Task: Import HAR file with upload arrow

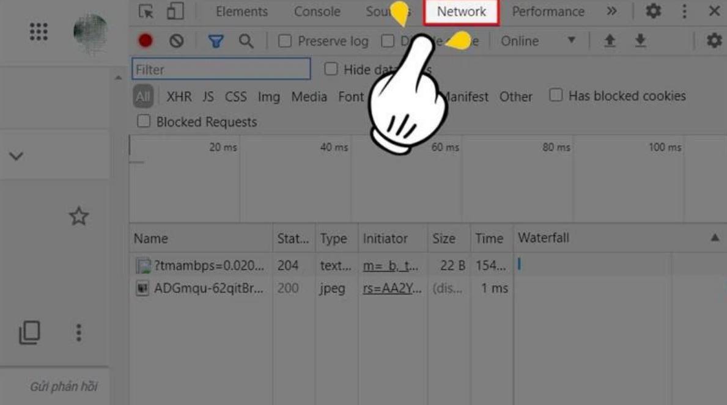Action: coord(610,41)
